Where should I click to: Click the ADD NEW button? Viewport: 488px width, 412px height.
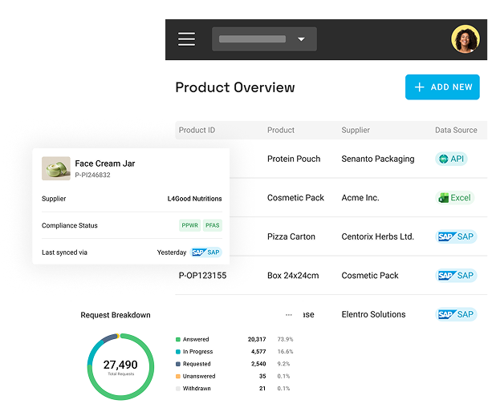coord(442,87)
